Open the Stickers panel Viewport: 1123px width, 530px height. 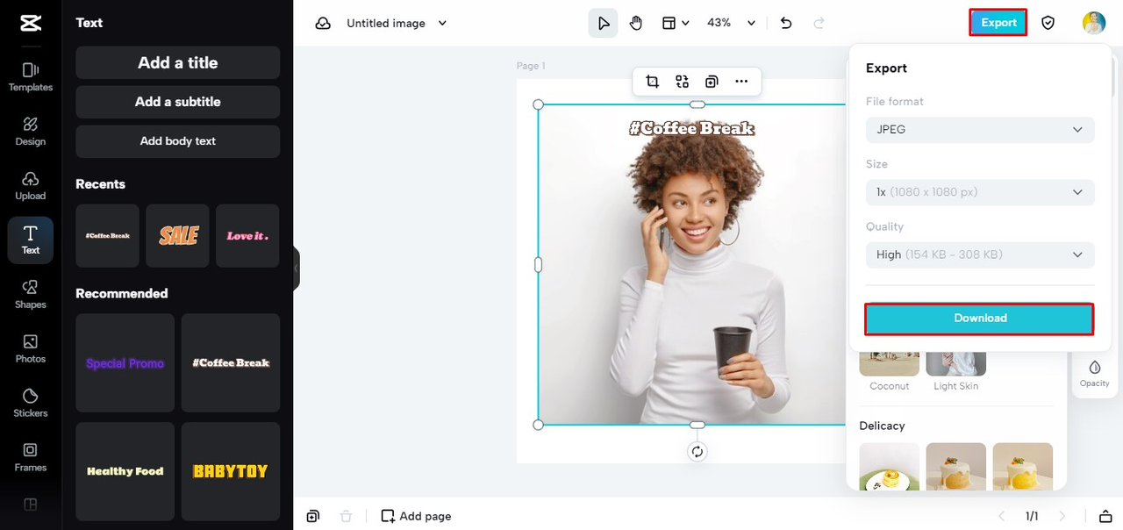pos(31,404)
